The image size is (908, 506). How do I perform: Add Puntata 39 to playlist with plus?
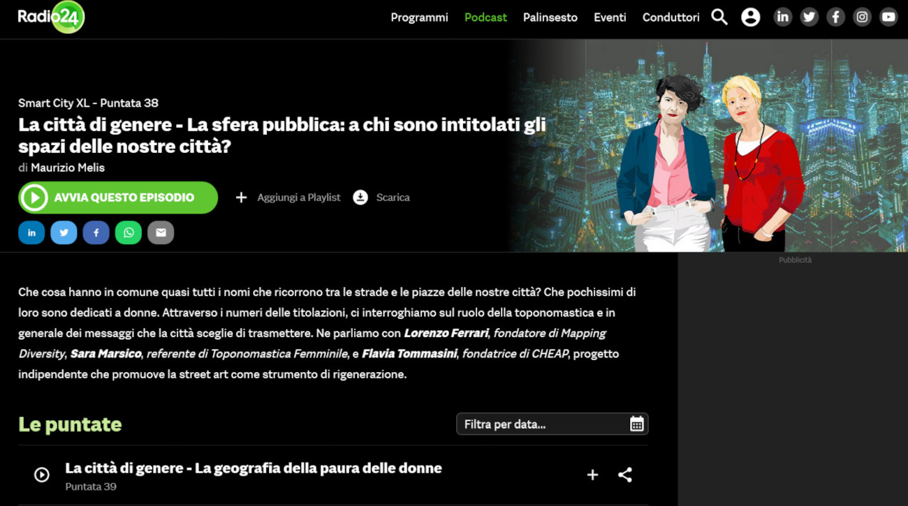(x=592, y=475)
